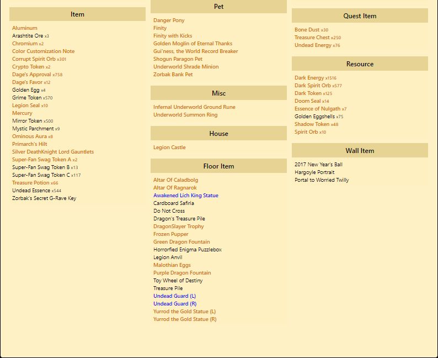Open the Green Dragon Fountain link
This screenshot has height=358, width=438.
[x=181, y=242]
